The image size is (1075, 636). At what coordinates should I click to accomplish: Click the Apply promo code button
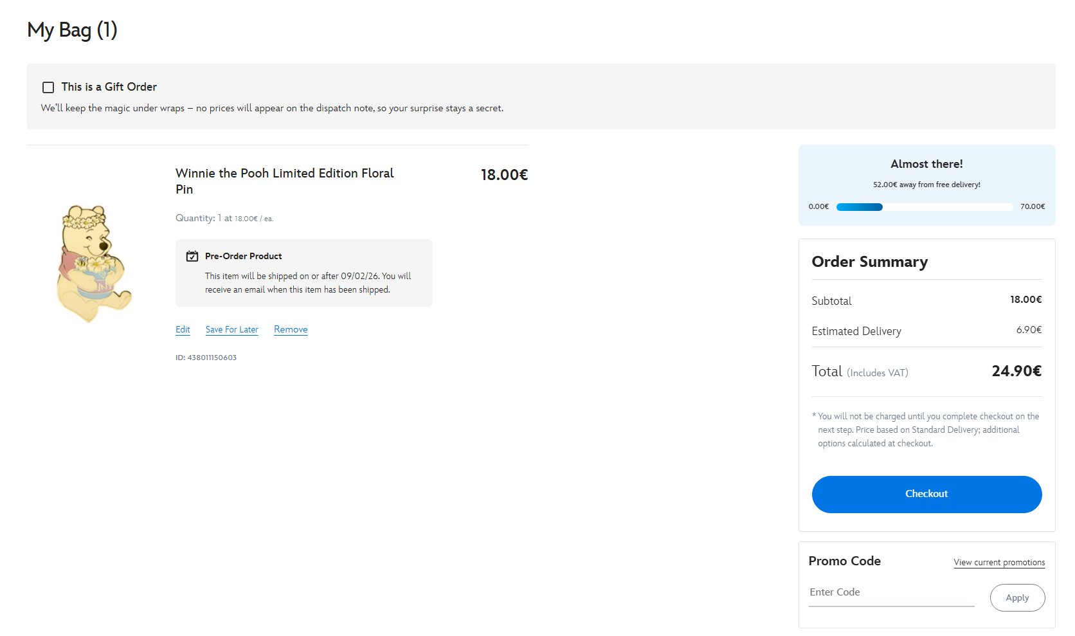pos(1017,598)
